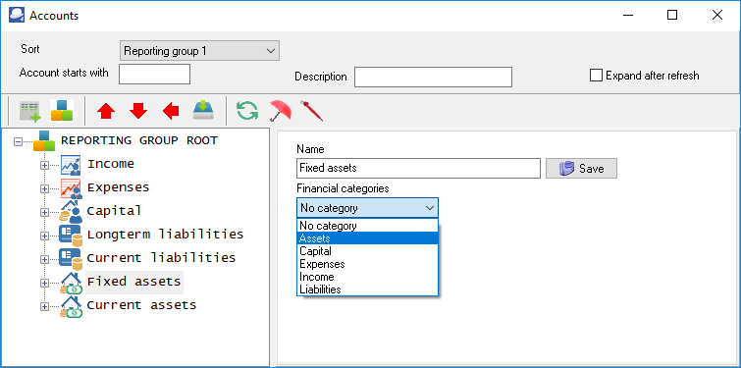Viewport: 741px width, 368px height.
Task: Click the closed red umbrella icon
Action: [x=311, y=111]
